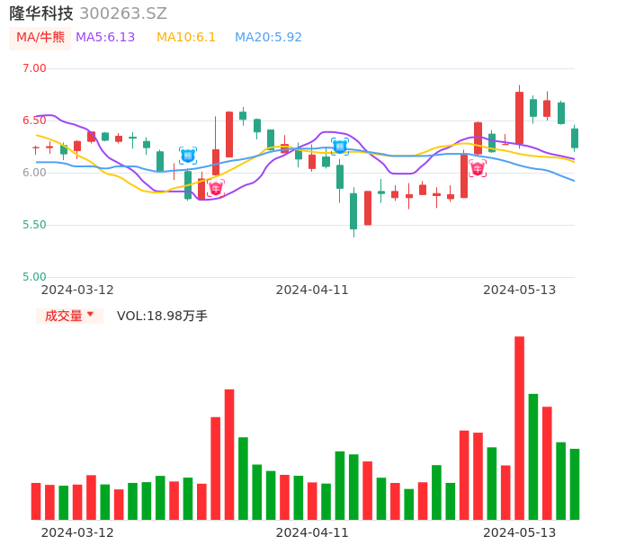
Task: Click the stock name 隆华科技
Action: [41, 13]
